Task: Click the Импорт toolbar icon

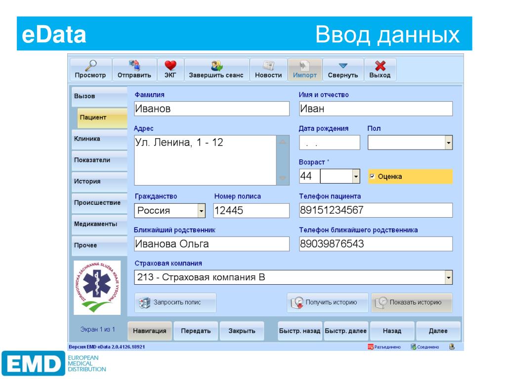Action: pyautogui.click(x=304, y=66)
